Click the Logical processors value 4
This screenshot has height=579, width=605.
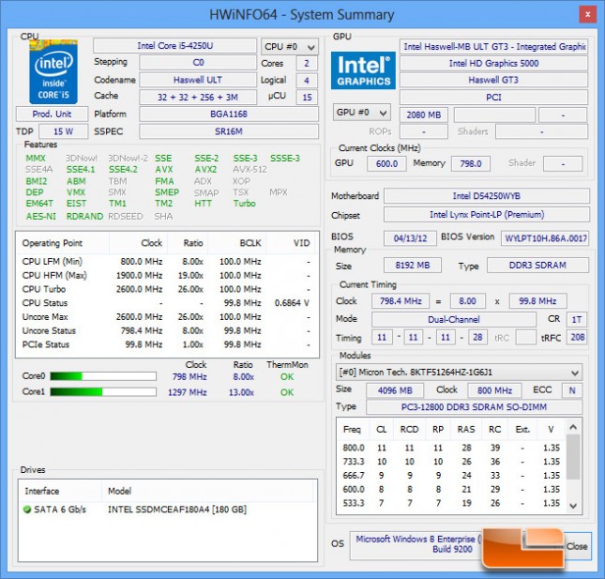click(x=307, y=81)
